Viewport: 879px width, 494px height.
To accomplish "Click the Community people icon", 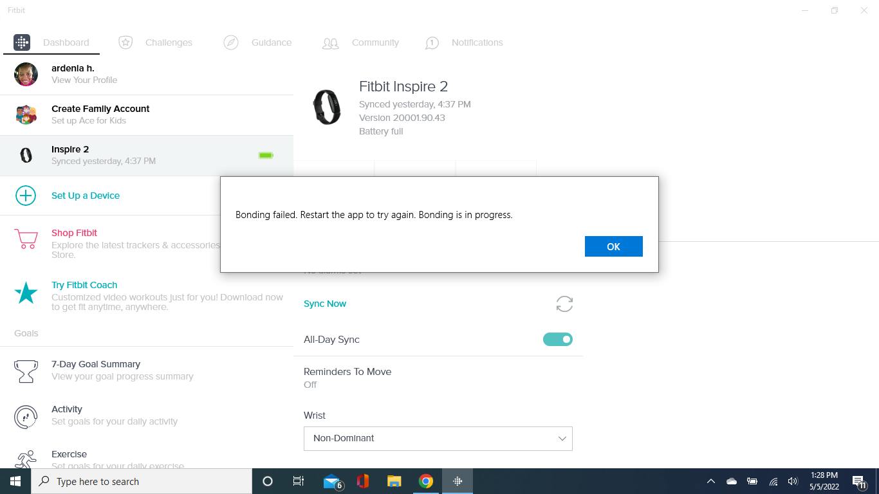I will pyautogui.click(x=330, y=43).
